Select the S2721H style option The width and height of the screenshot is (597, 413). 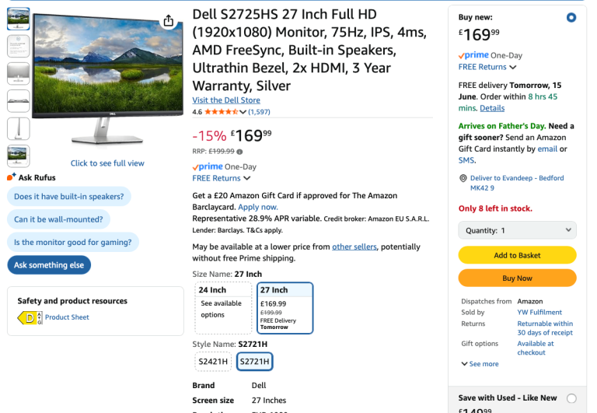[254, 361]
